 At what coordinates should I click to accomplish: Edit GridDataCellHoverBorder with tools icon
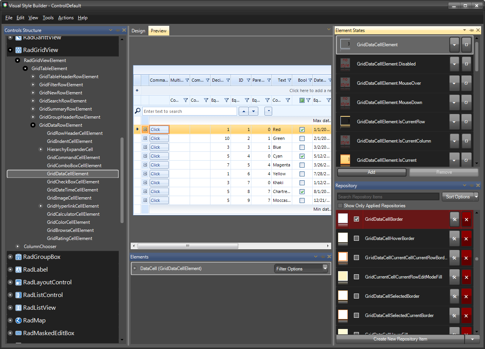(x=455, y=238)
